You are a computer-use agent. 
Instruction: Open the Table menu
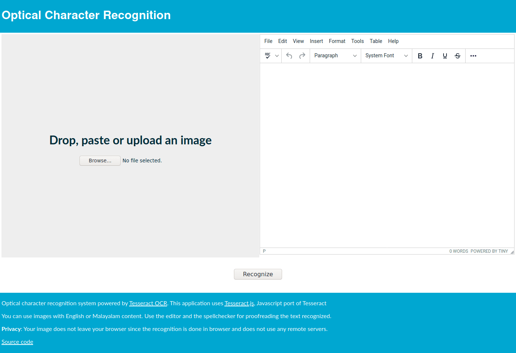click(376, 41)
